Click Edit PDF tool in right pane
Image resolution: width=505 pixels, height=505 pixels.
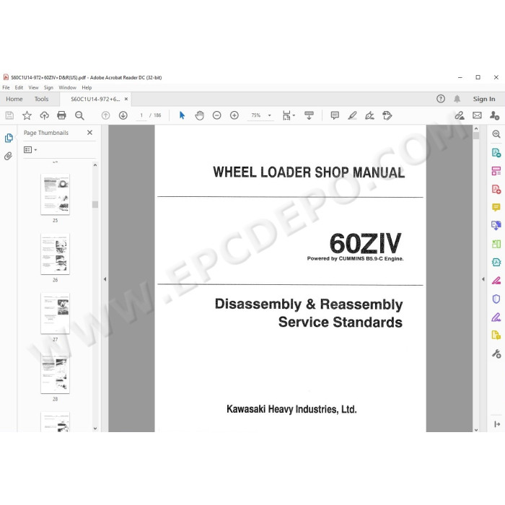(x=496, y=171)
